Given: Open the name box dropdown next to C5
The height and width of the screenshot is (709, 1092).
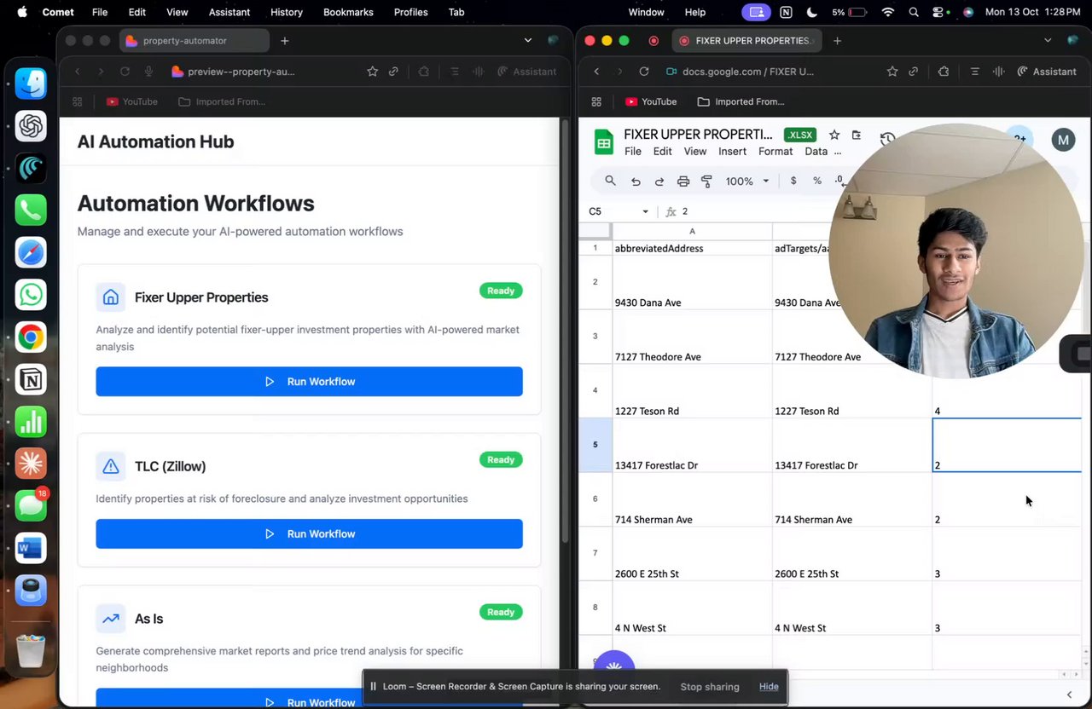Looking at the screenshot, I should click(645, 211).
